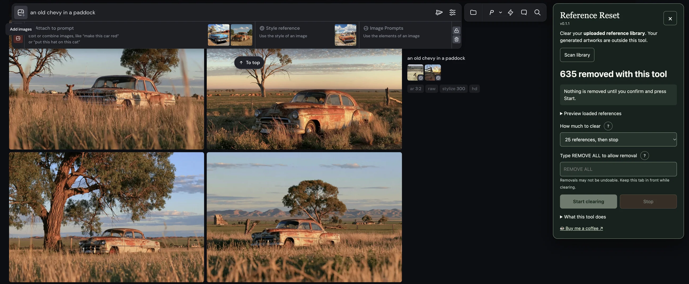Open the chat bubble icon in the toolbar
Viewport: 689px width, 284px height.
pos(524,12)
